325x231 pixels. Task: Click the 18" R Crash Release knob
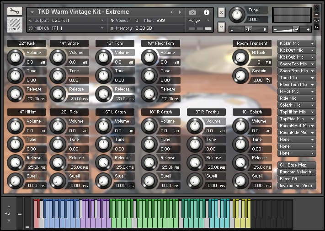pos(149,162)
